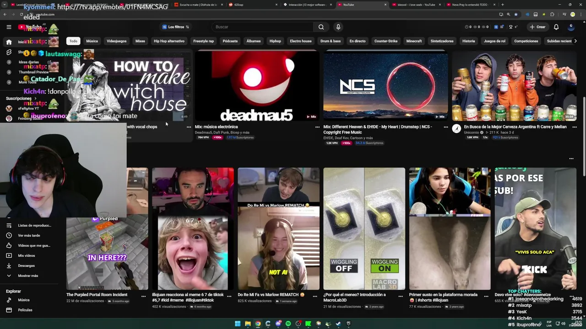This screenshot has height=329, width=586.
Task: Open options for Purpled Portal short
Action: (x=143, y=296)
